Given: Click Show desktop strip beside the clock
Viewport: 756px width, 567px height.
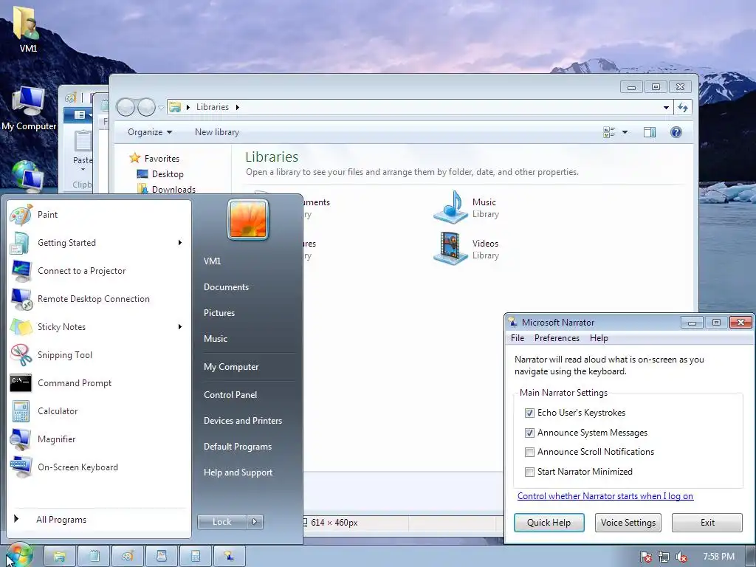Looking at the screenshot, I should [x=752, y=557].
